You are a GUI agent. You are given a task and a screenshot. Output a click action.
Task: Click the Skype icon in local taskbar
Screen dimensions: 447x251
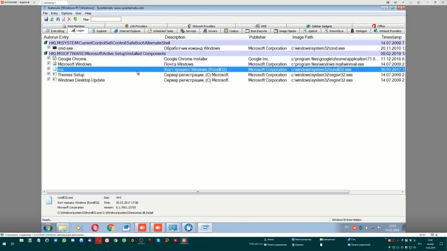click(158, 241)
